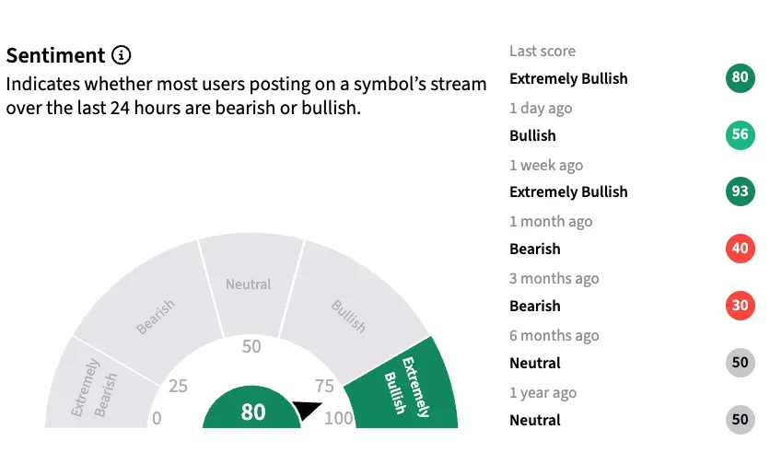
Task: Click the 1 week ago Extremely Bullish label
Action: pos(568,191)
